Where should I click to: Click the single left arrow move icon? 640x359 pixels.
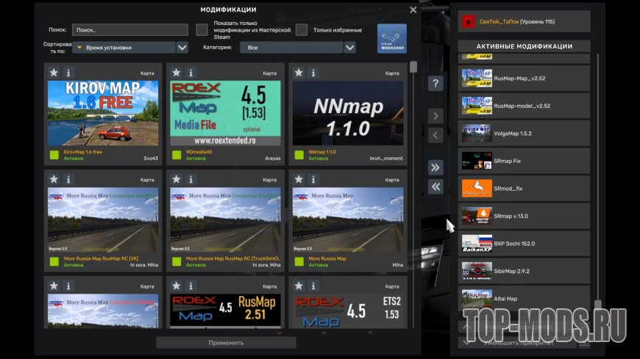coord(435,135)
